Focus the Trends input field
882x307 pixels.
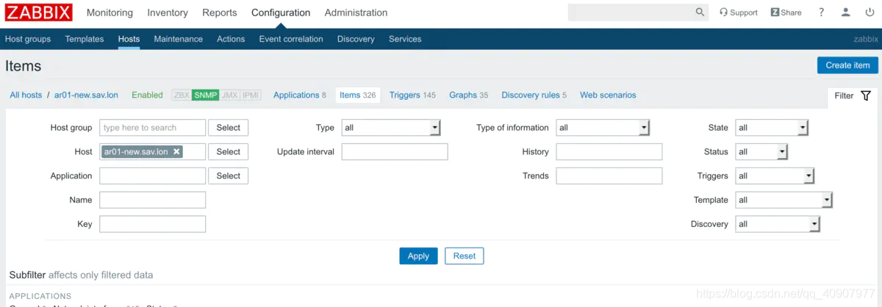pos(609,176)
